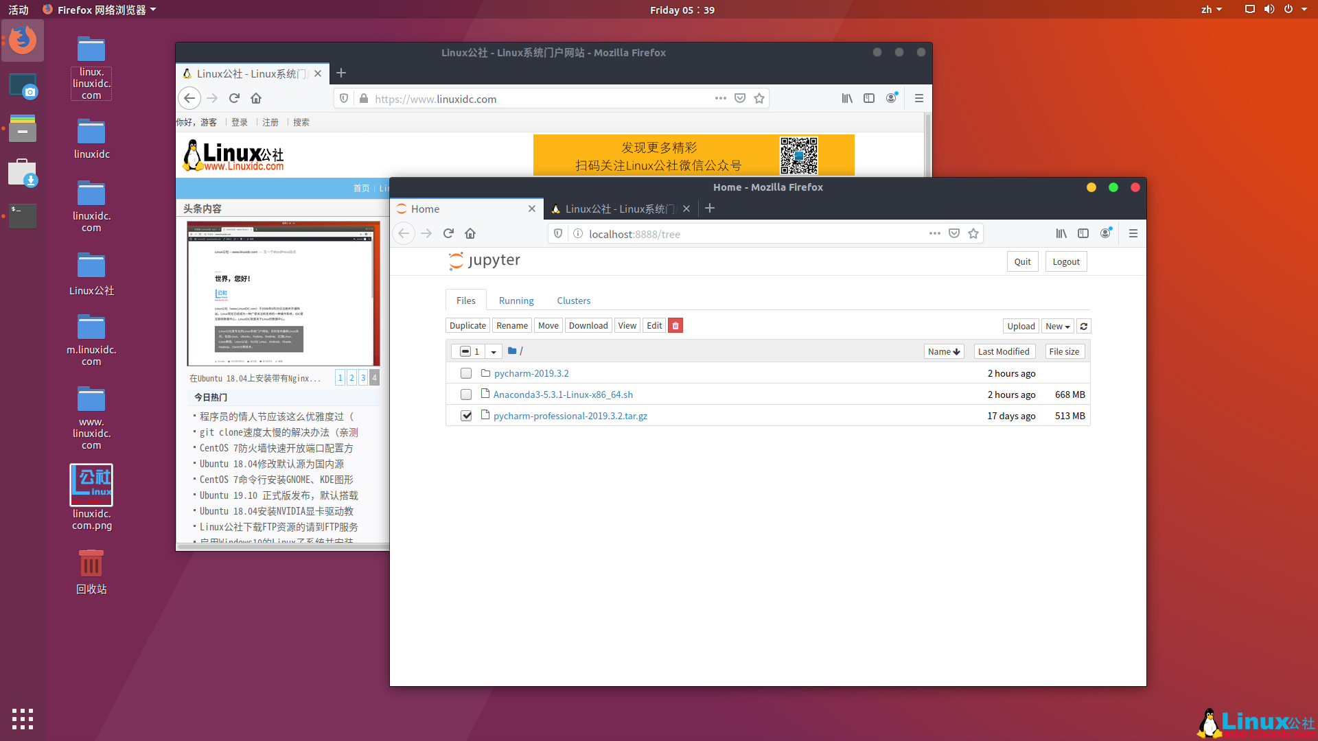Click home icon in the Linux公社 window

[256, 98]
